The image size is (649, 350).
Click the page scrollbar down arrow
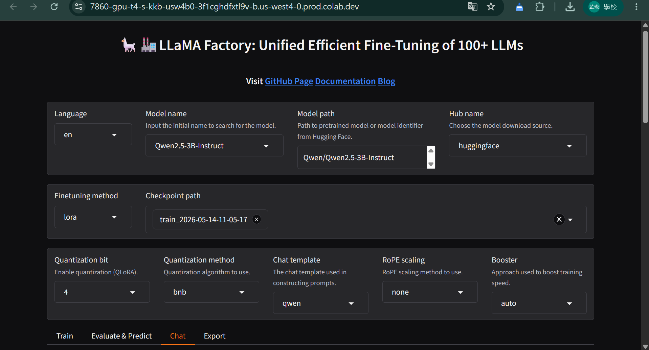coord(645,347)
